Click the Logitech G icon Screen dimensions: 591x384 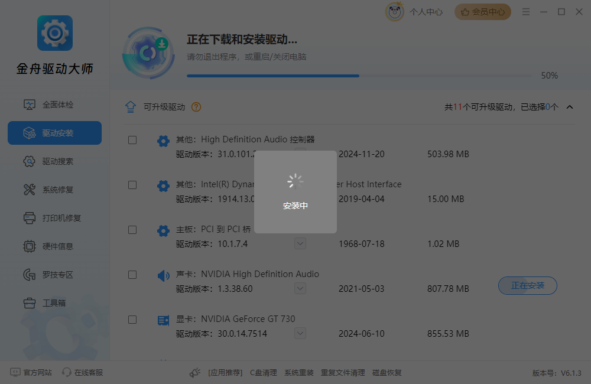(30, 274)
